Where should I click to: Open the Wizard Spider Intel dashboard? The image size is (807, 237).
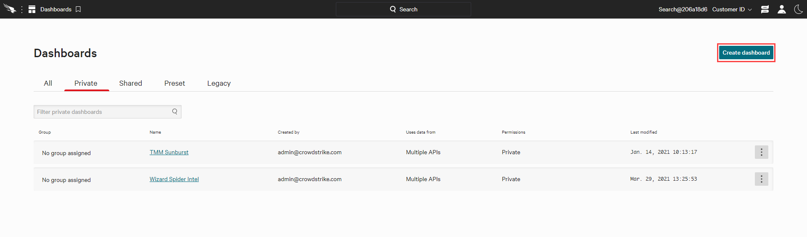point(174,179)
